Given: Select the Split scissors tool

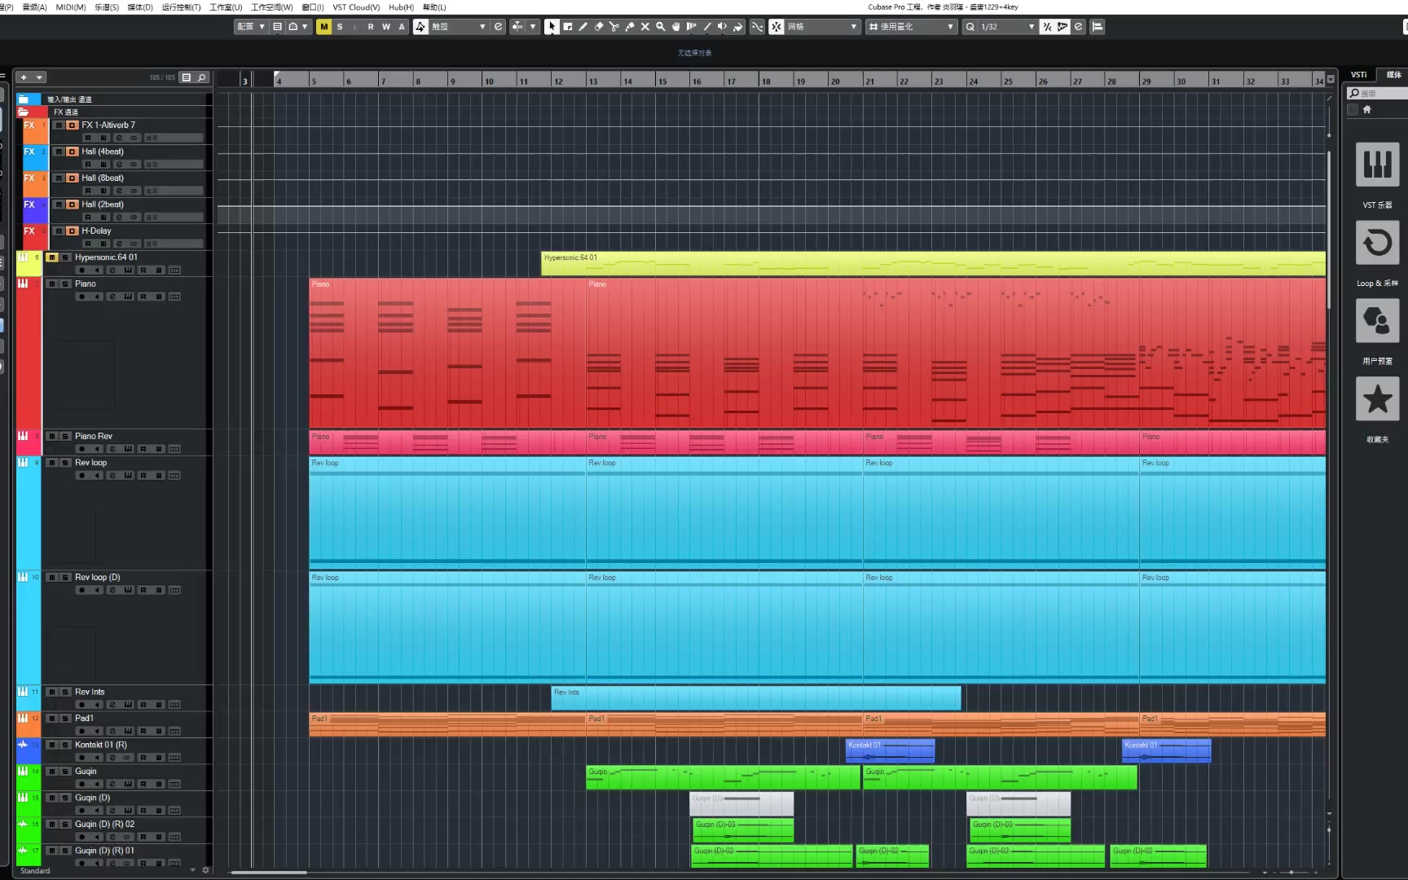Looking at the screenshot, I should (614, 27).
